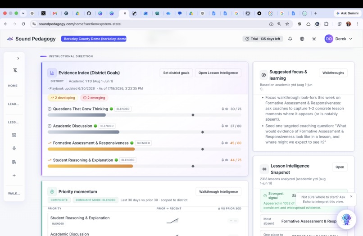The height and width of the screenshot is (236, 363).
Task: Click the Evidence Index bar chart icon
Action: [x=52, y=73]
